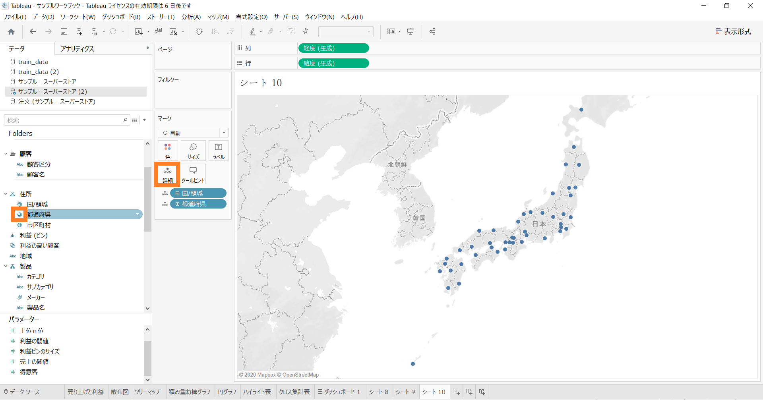Switch to the アナリティクス pane tab
This screenshot has height=400, width=763.
tap(77, 48)
